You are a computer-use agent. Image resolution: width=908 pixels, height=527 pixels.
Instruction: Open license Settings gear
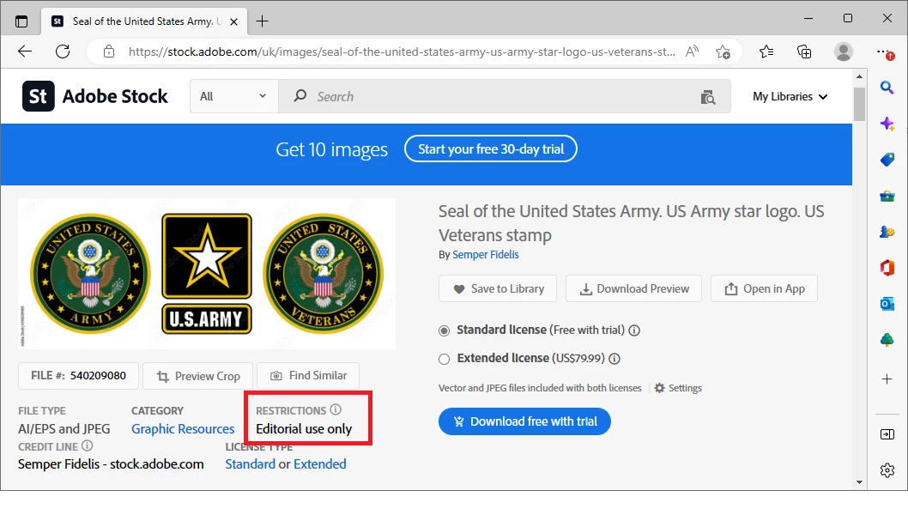[x=677, y=388]
